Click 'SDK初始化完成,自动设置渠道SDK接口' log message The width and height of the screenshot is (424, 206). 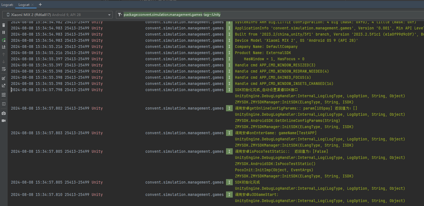pos(266,90)
